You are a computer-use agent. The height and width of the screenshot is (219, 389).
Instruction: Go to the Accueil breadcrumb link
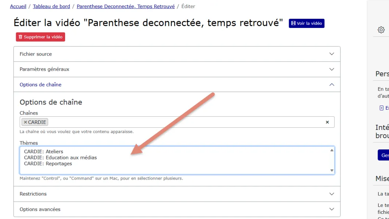tap(18, 7)
